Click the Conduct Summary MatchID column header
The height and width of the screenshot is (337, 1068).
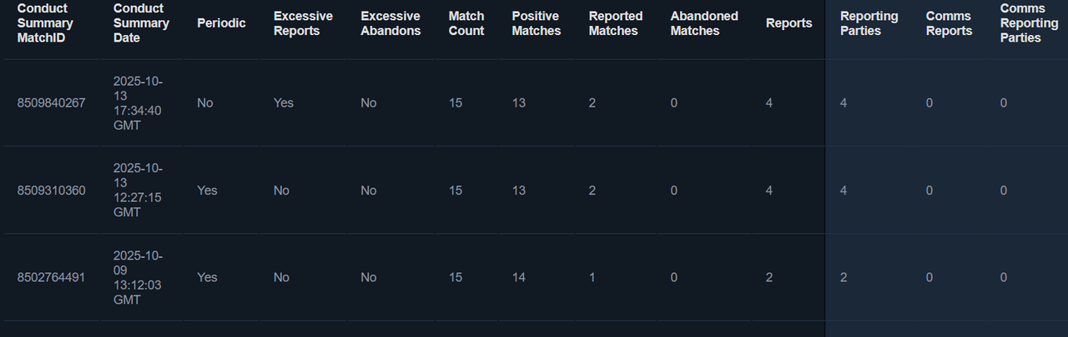pos(45,23)
